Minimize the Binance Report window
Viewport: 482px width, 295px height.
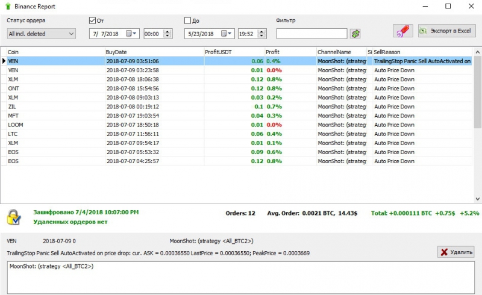(x=425, y=6)
